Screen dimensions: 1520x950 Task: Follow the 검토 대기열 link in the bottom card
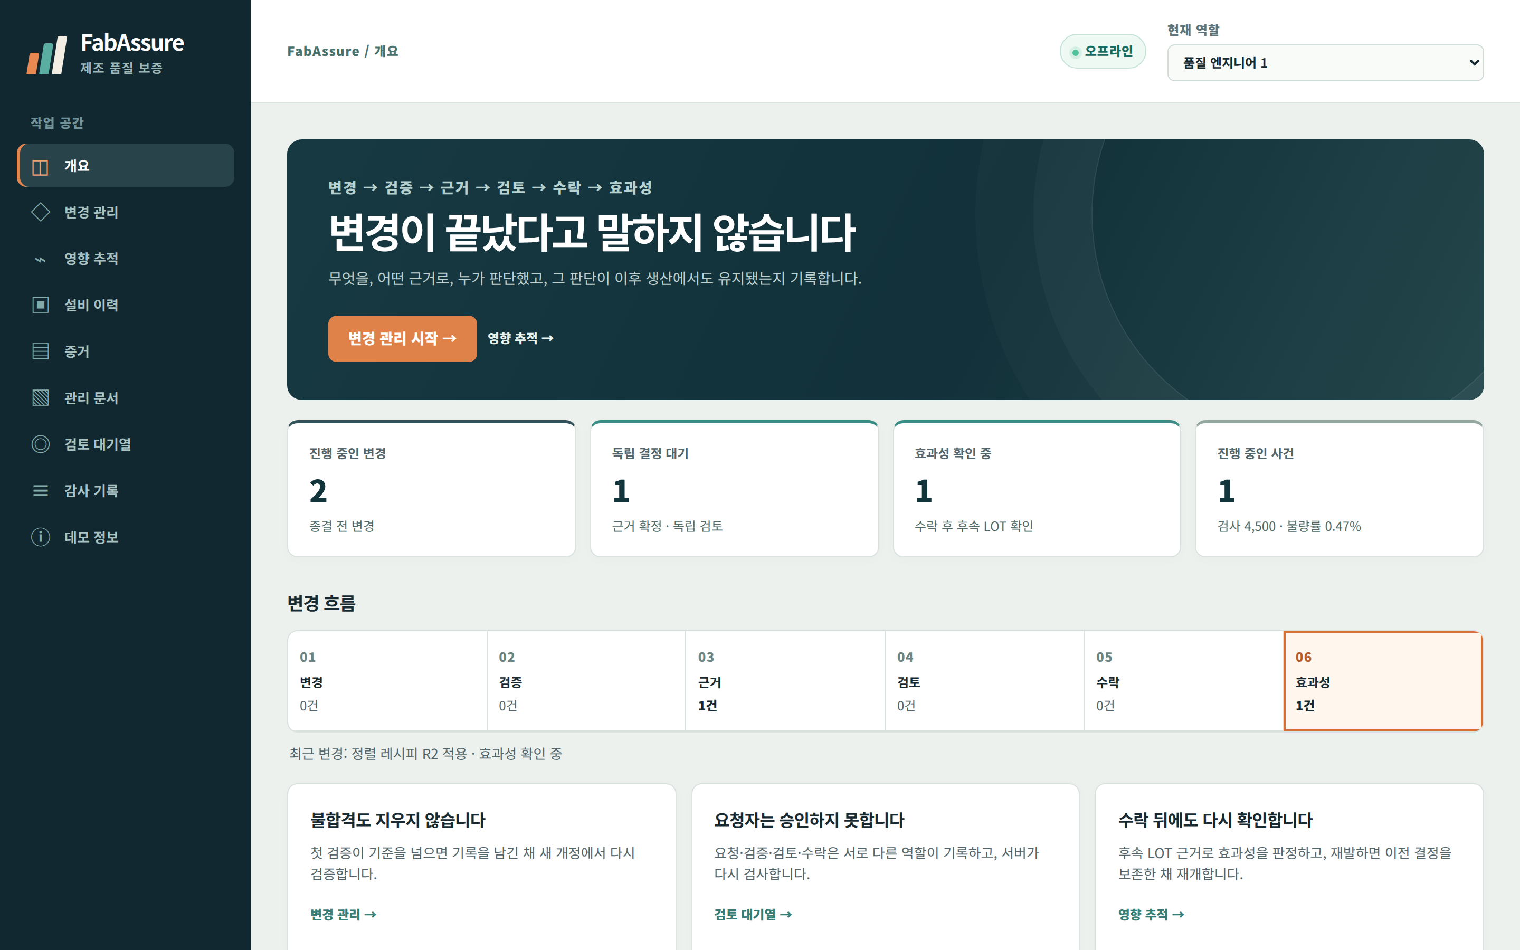(x=753, y=915)
